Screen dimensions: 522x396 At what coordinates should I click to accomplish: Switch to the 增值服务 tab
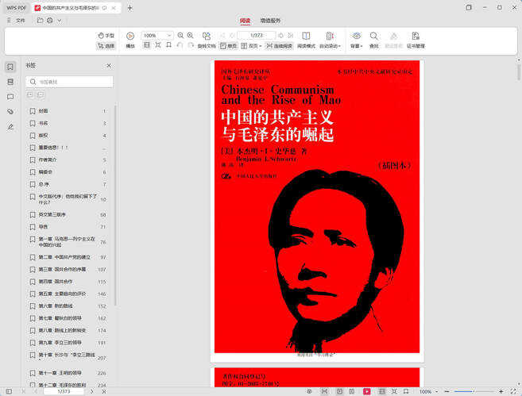[x=270, y=21]
